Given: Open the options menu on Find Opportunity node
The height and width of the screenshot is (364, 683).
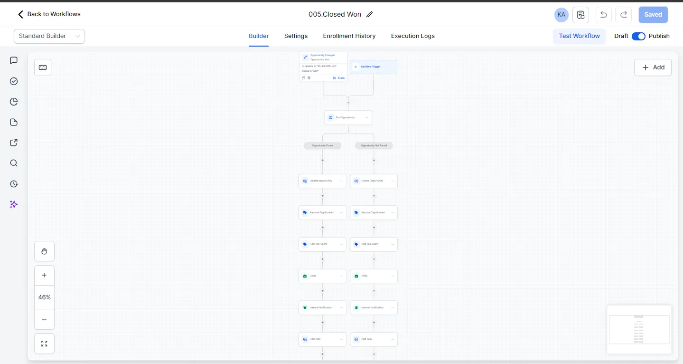Looking at the screenshot, I should click(366, 117).
